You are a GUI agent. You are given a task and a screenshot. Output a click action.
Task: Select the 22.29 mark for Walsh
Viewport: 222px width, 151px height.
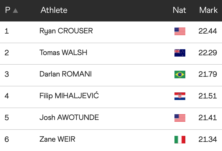pos(208,53)
